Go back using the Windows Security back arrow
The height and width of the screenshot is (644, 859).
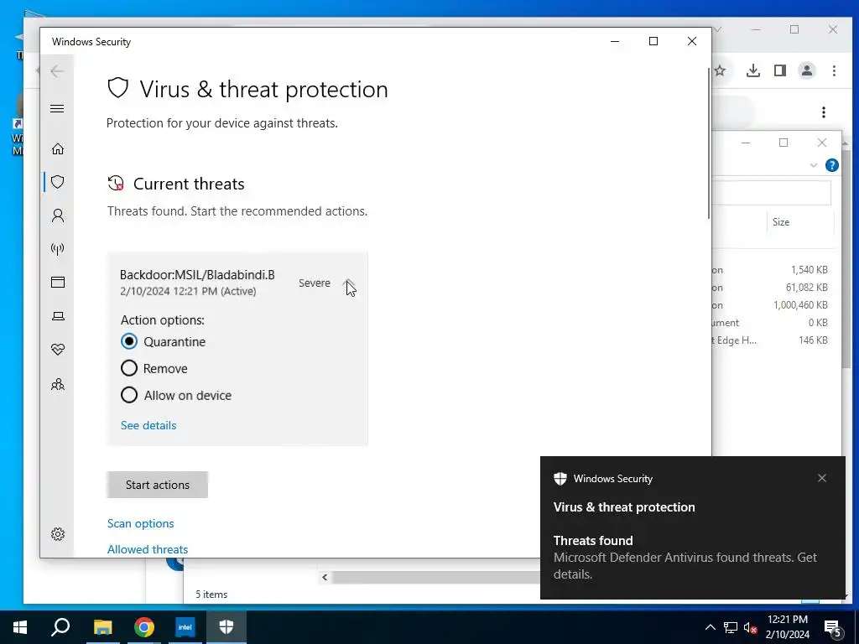click(x=57, y=70)
